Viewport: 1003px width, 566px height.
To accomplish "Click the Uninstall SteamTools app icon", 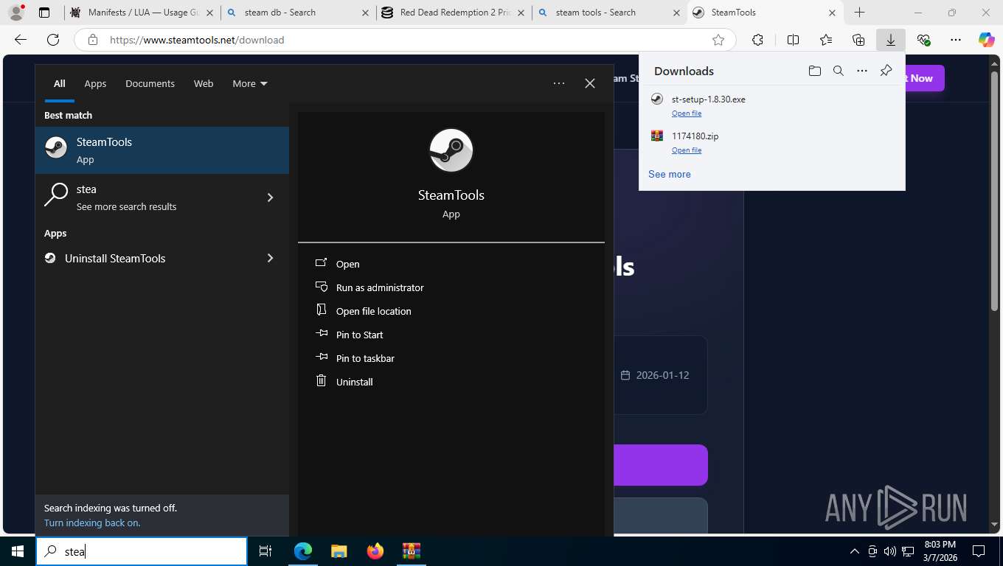I will tap(50, 258).
